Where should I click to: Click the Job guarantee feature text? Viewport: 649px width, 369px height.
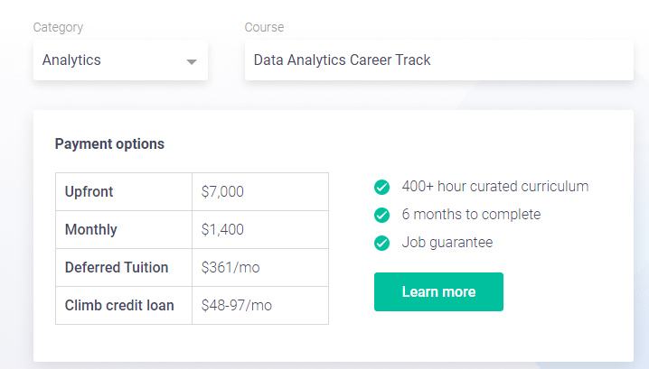point(447,243)
